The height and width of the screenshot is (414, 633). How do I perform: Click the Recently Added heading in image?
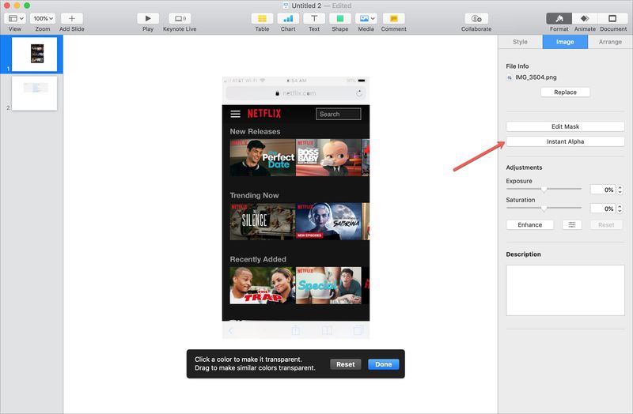(258, 259)
